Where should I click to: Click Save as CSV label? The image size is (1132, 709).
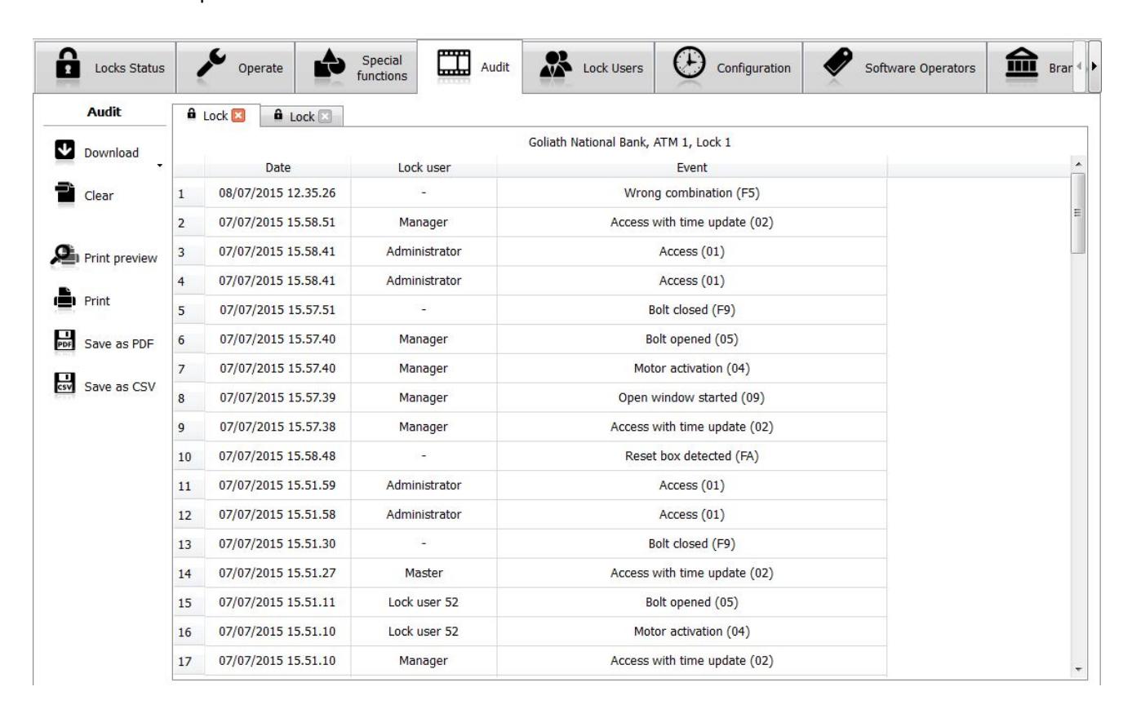120,387
